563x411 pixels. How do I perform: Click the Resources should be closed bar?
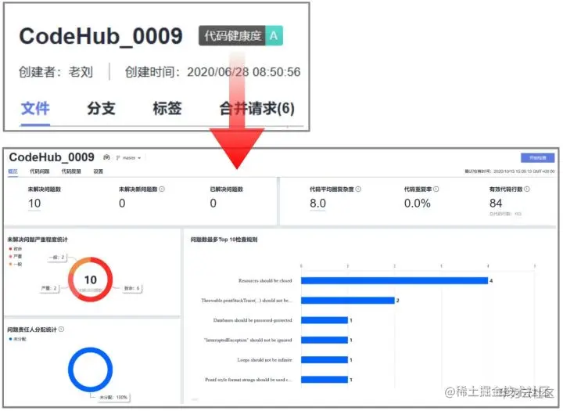(394, 281)
